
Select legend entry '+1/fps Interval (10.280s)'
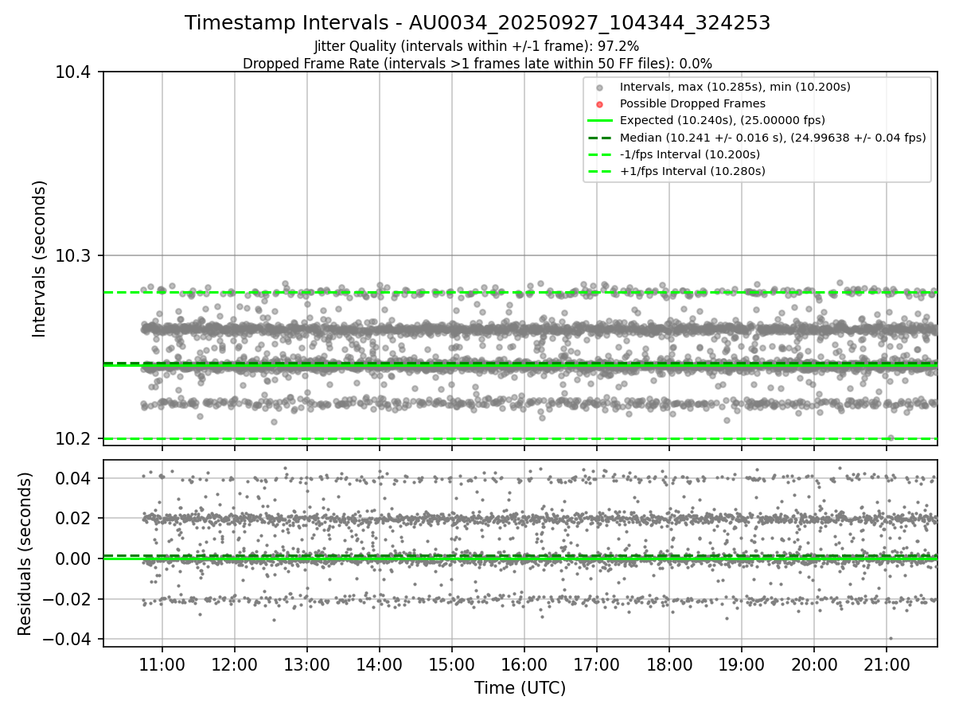pos(692,171)
